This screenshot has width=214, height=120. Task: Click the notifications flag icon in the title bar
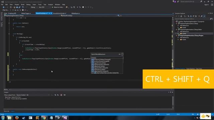click(x=174, y=1)
